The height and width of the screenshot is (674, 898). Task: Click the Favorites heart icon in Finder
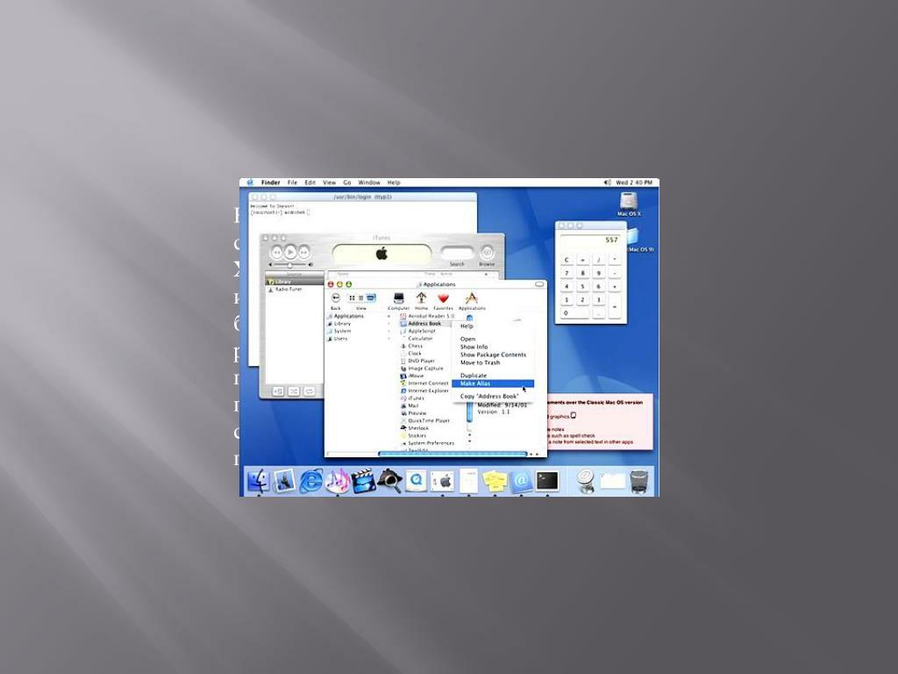click(443, 300)
